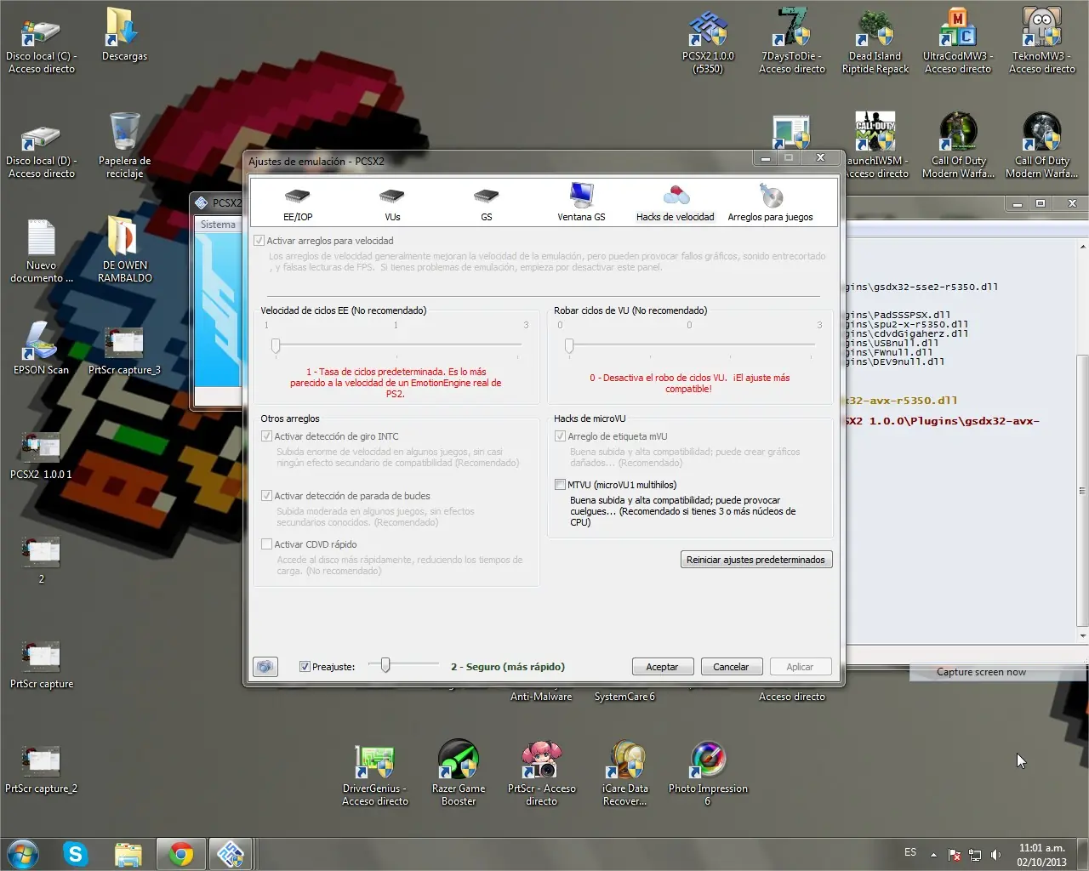Click the volume icon in system tray
Image resolution: width=1089 pixels, height=871 pixels.
click(x=995, y=854)
